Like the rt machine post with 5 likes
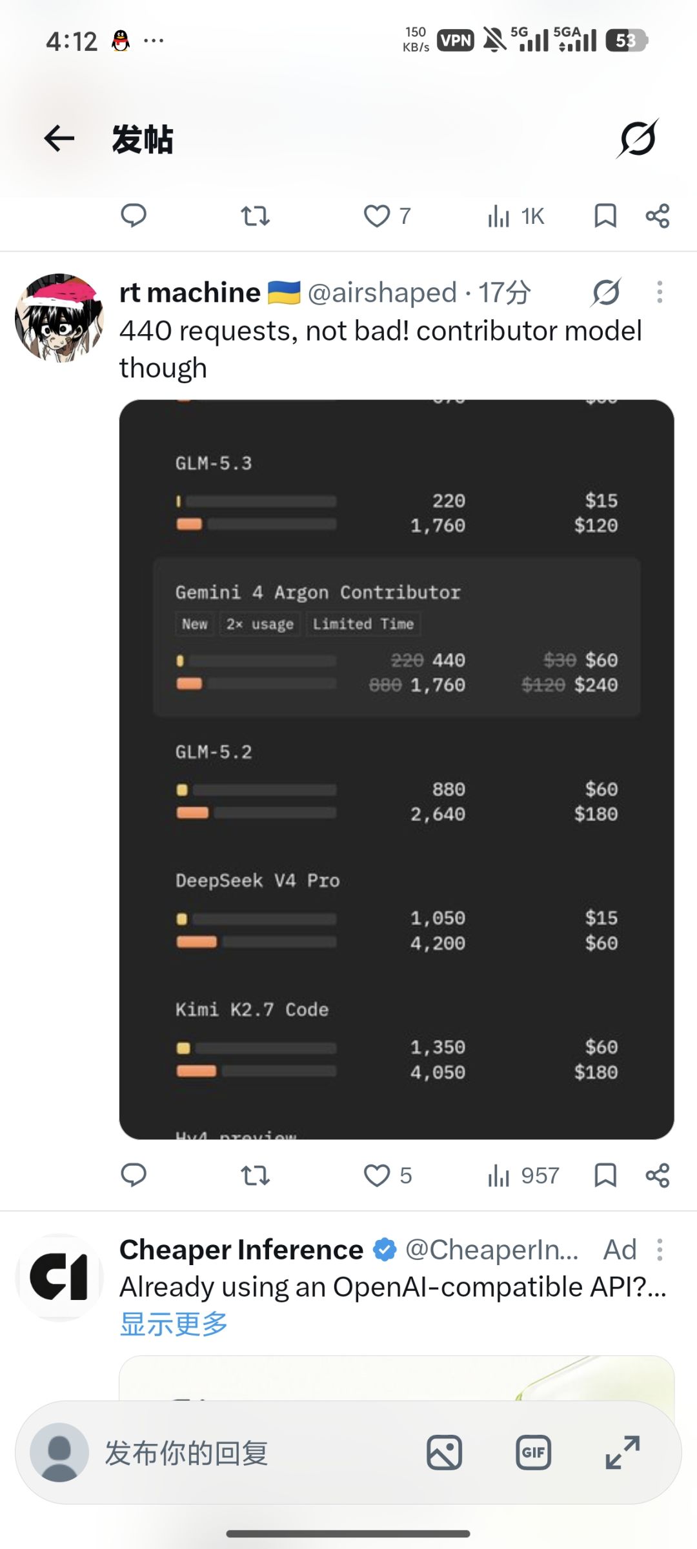Viewport: 697px width, 1549px height. tap(387, 1175)
